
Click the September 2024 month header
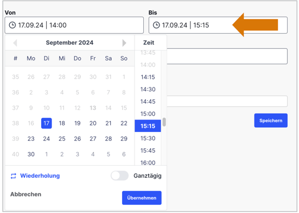pyautogui.click(x=69, y=42)
